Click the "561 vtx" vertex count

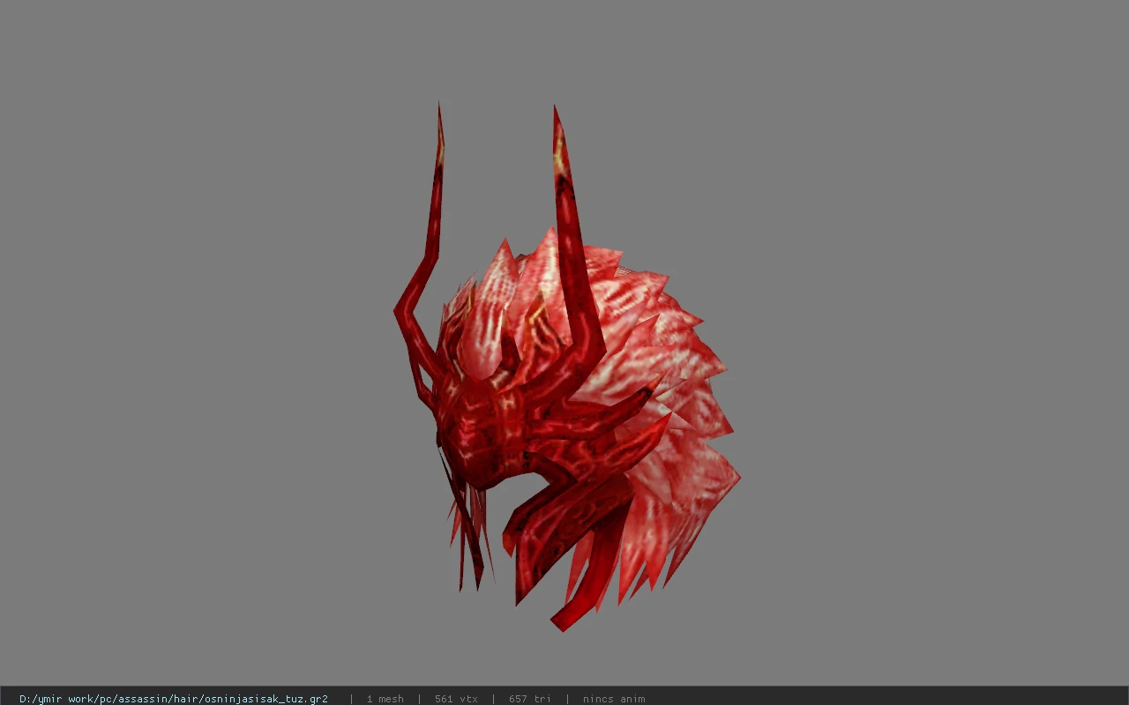coord(456,699)
